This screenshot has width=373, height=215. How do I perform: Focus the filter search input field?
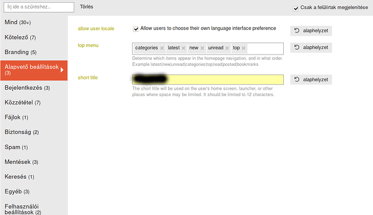click(x=39, y=7)
